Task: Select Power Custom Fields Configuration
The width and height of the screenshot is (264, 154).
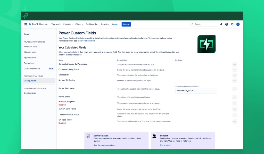Action: (x=39, y=81)
